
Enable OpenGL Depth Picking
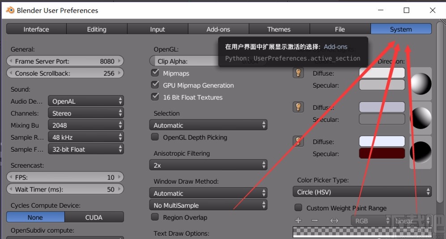pyautogui.click(x=155, y=137)
